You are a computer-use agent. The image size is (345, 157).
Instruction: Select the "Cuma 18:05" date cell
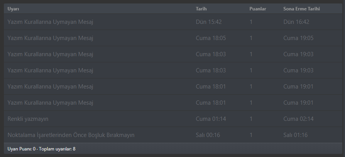pyautogui.click(x=211, y=38)
